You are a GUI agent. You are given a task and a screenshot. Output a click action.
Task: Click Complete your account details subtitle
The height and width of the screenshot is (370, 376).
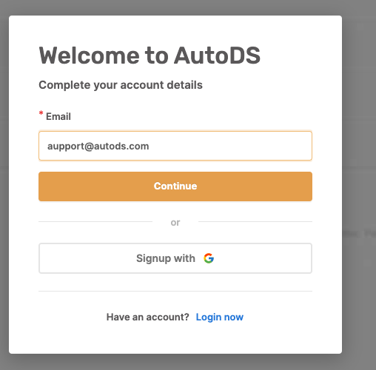[x=121, y=85]
